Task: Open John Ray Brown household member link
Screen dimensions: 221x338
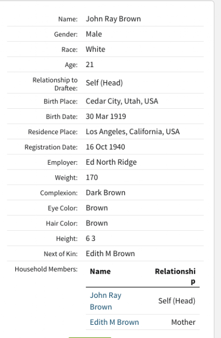Action: coord(105,301)
